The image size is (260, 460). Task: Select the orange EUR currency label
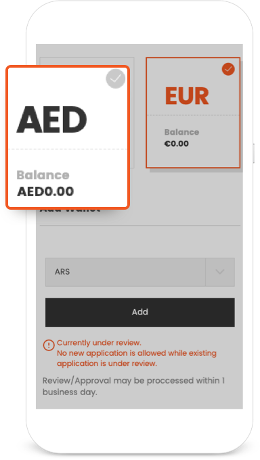(187, 96)
